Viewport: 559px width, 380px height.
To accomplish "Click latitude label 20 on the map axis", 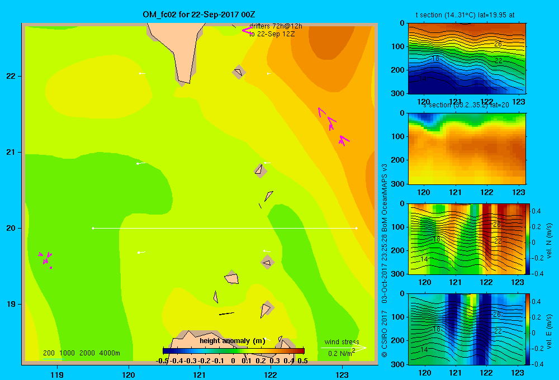I will 11,228.
